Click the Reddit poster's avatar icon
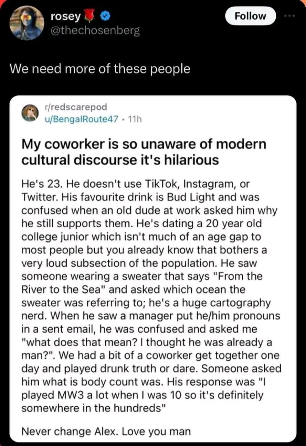306x446 pixels. tap(30, 113)
